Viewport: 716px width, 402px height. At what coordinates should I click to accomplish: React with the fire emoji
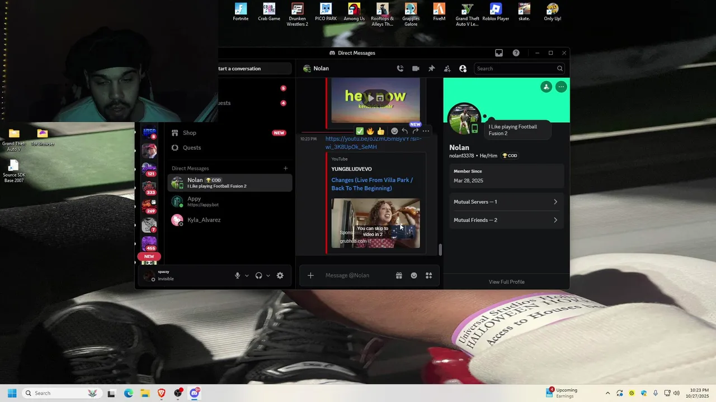[x=370, y=131]
